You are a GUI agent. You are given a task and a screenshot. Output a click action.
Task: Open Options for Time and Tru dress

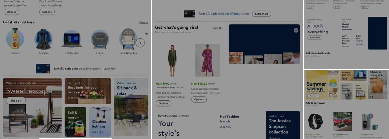(x=163, y=103)
